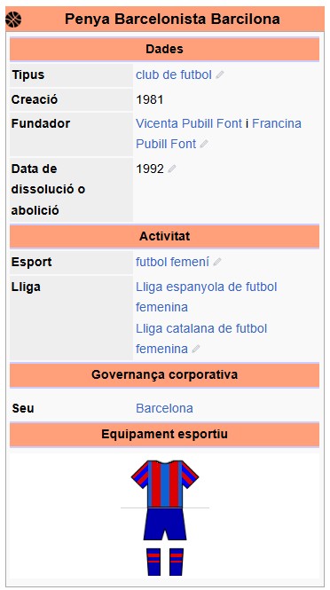Image resolution: width=330 pixels, height=590 pixels.
Task: Follow the Francina Pubill Font link
Action: [x=218, y=134]
